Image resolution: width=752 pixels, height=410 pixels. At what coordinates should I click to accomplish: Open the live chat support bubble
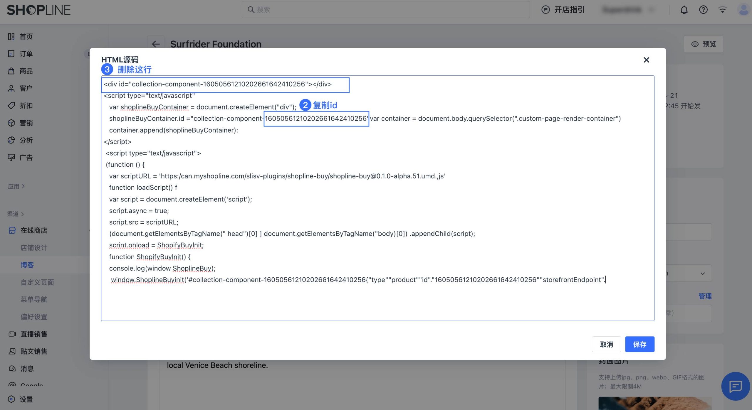pos(735,386)
